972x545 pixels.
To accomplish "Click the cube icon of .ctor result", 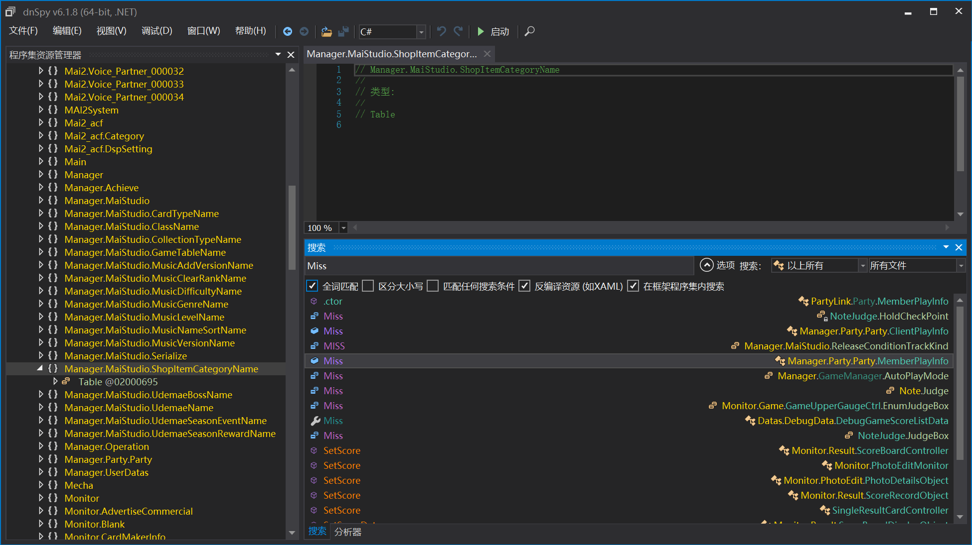I will pos(314,301).
